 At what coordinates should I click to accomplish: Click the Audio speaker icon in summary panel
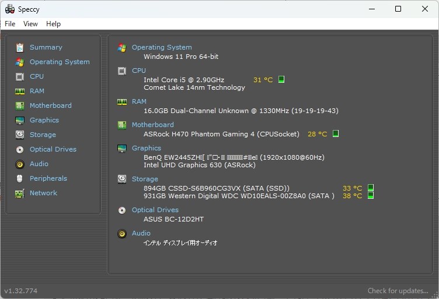click(x=122, y=233)
